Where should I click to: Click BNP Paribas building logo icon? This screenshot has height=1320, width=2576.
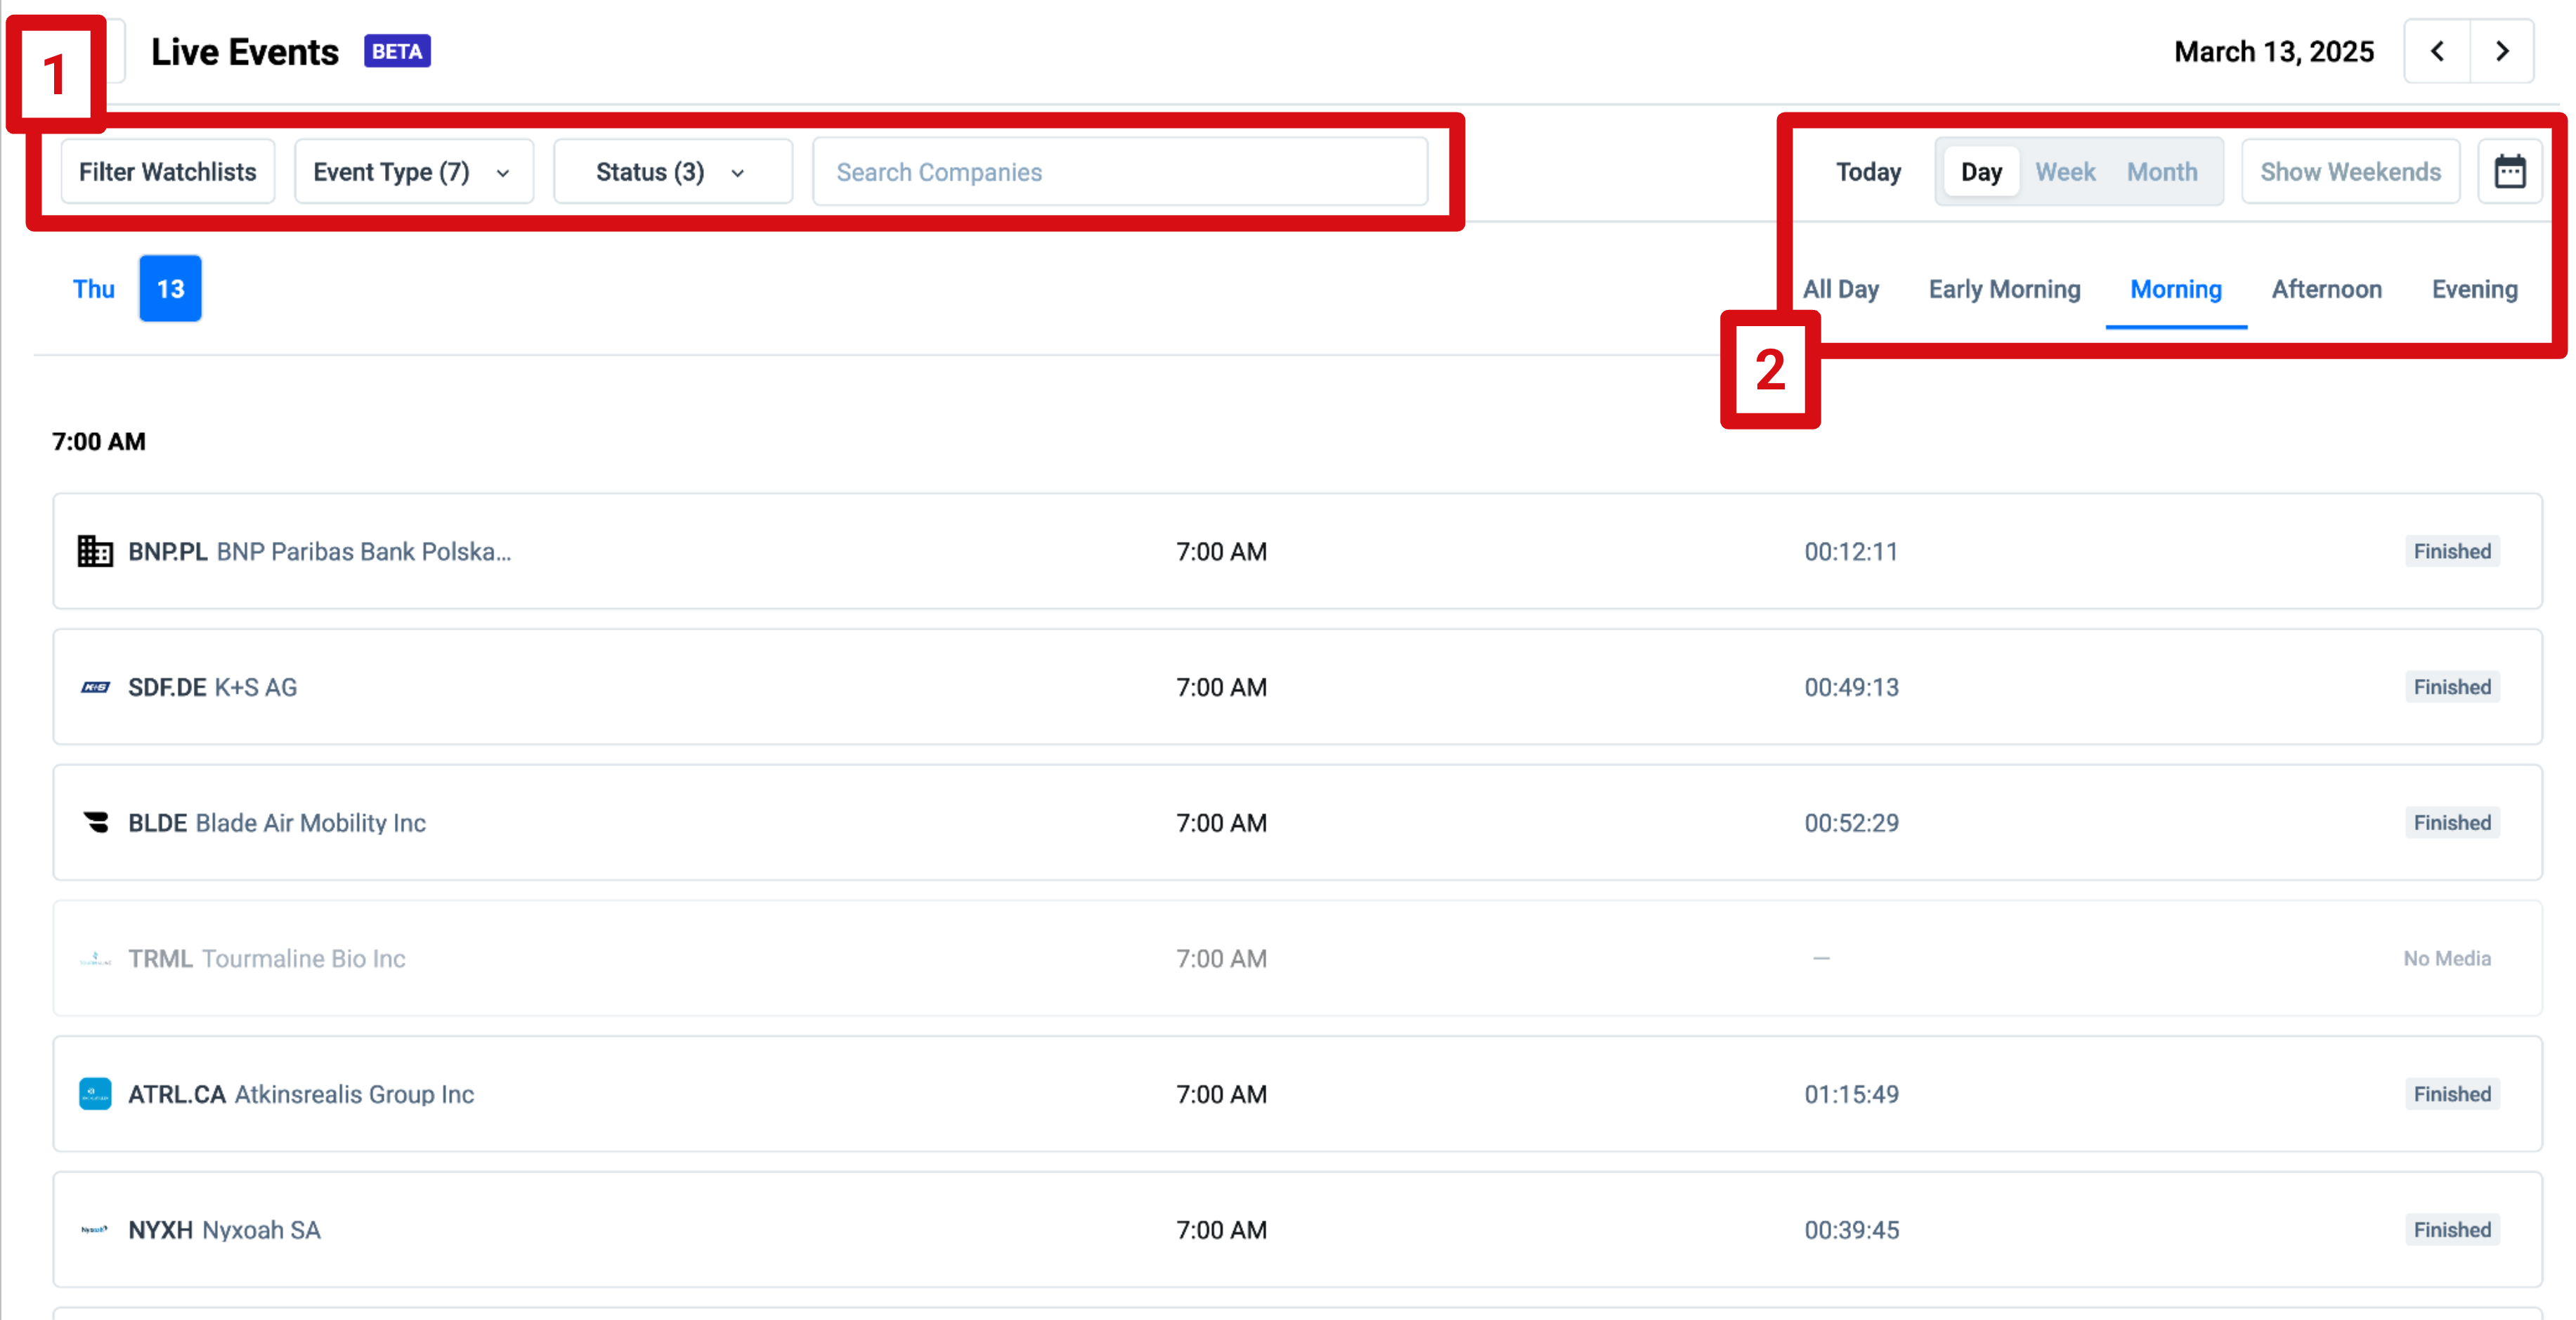pyautogui.click(x=95, y=551)
